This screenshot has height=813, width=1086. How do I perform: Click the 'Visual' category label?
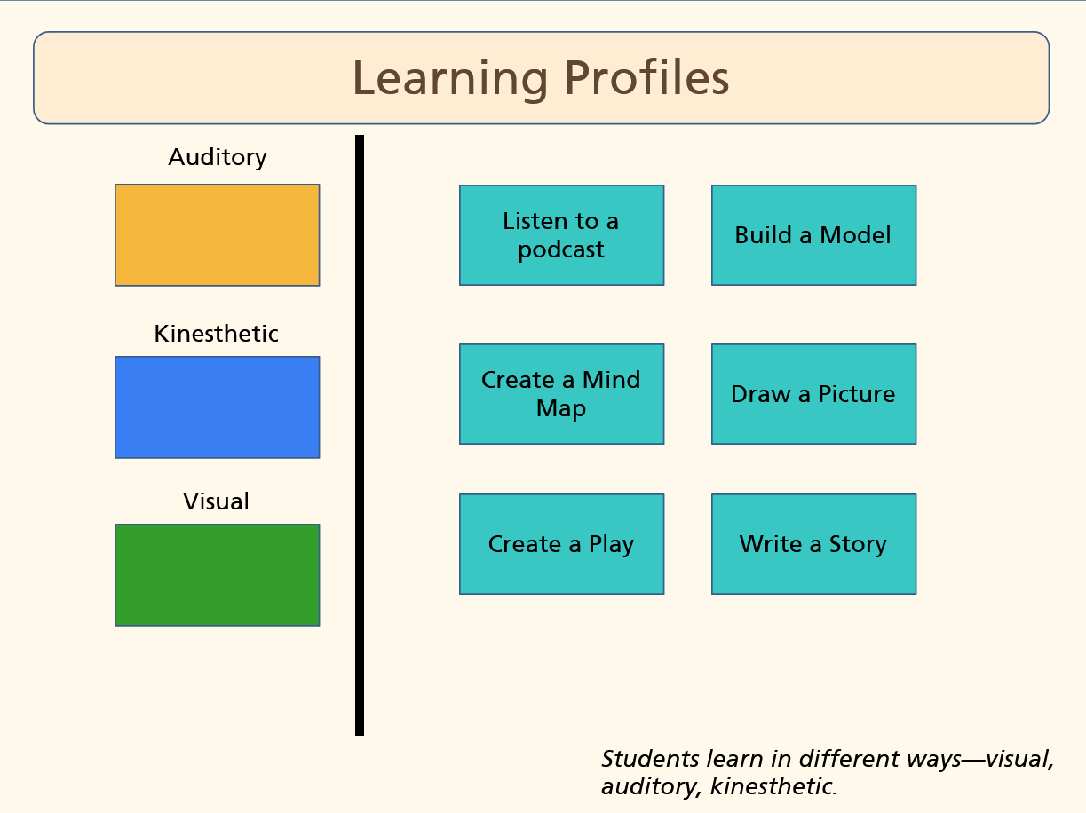[217, 501]
